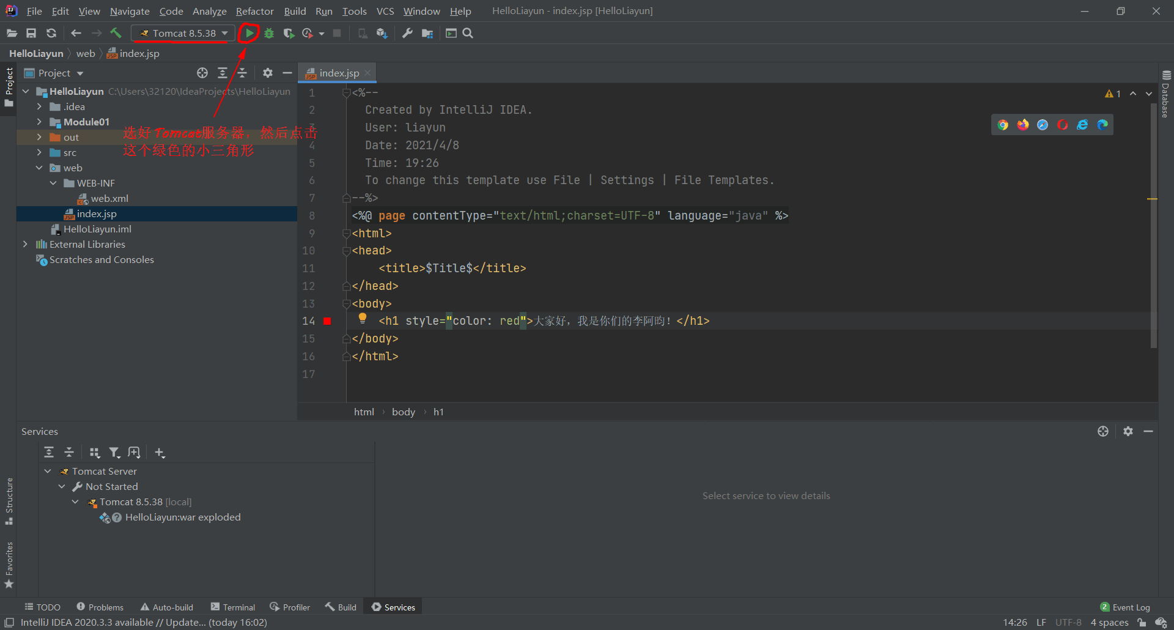Toggle the Favorites side tool window

[9, 565]
